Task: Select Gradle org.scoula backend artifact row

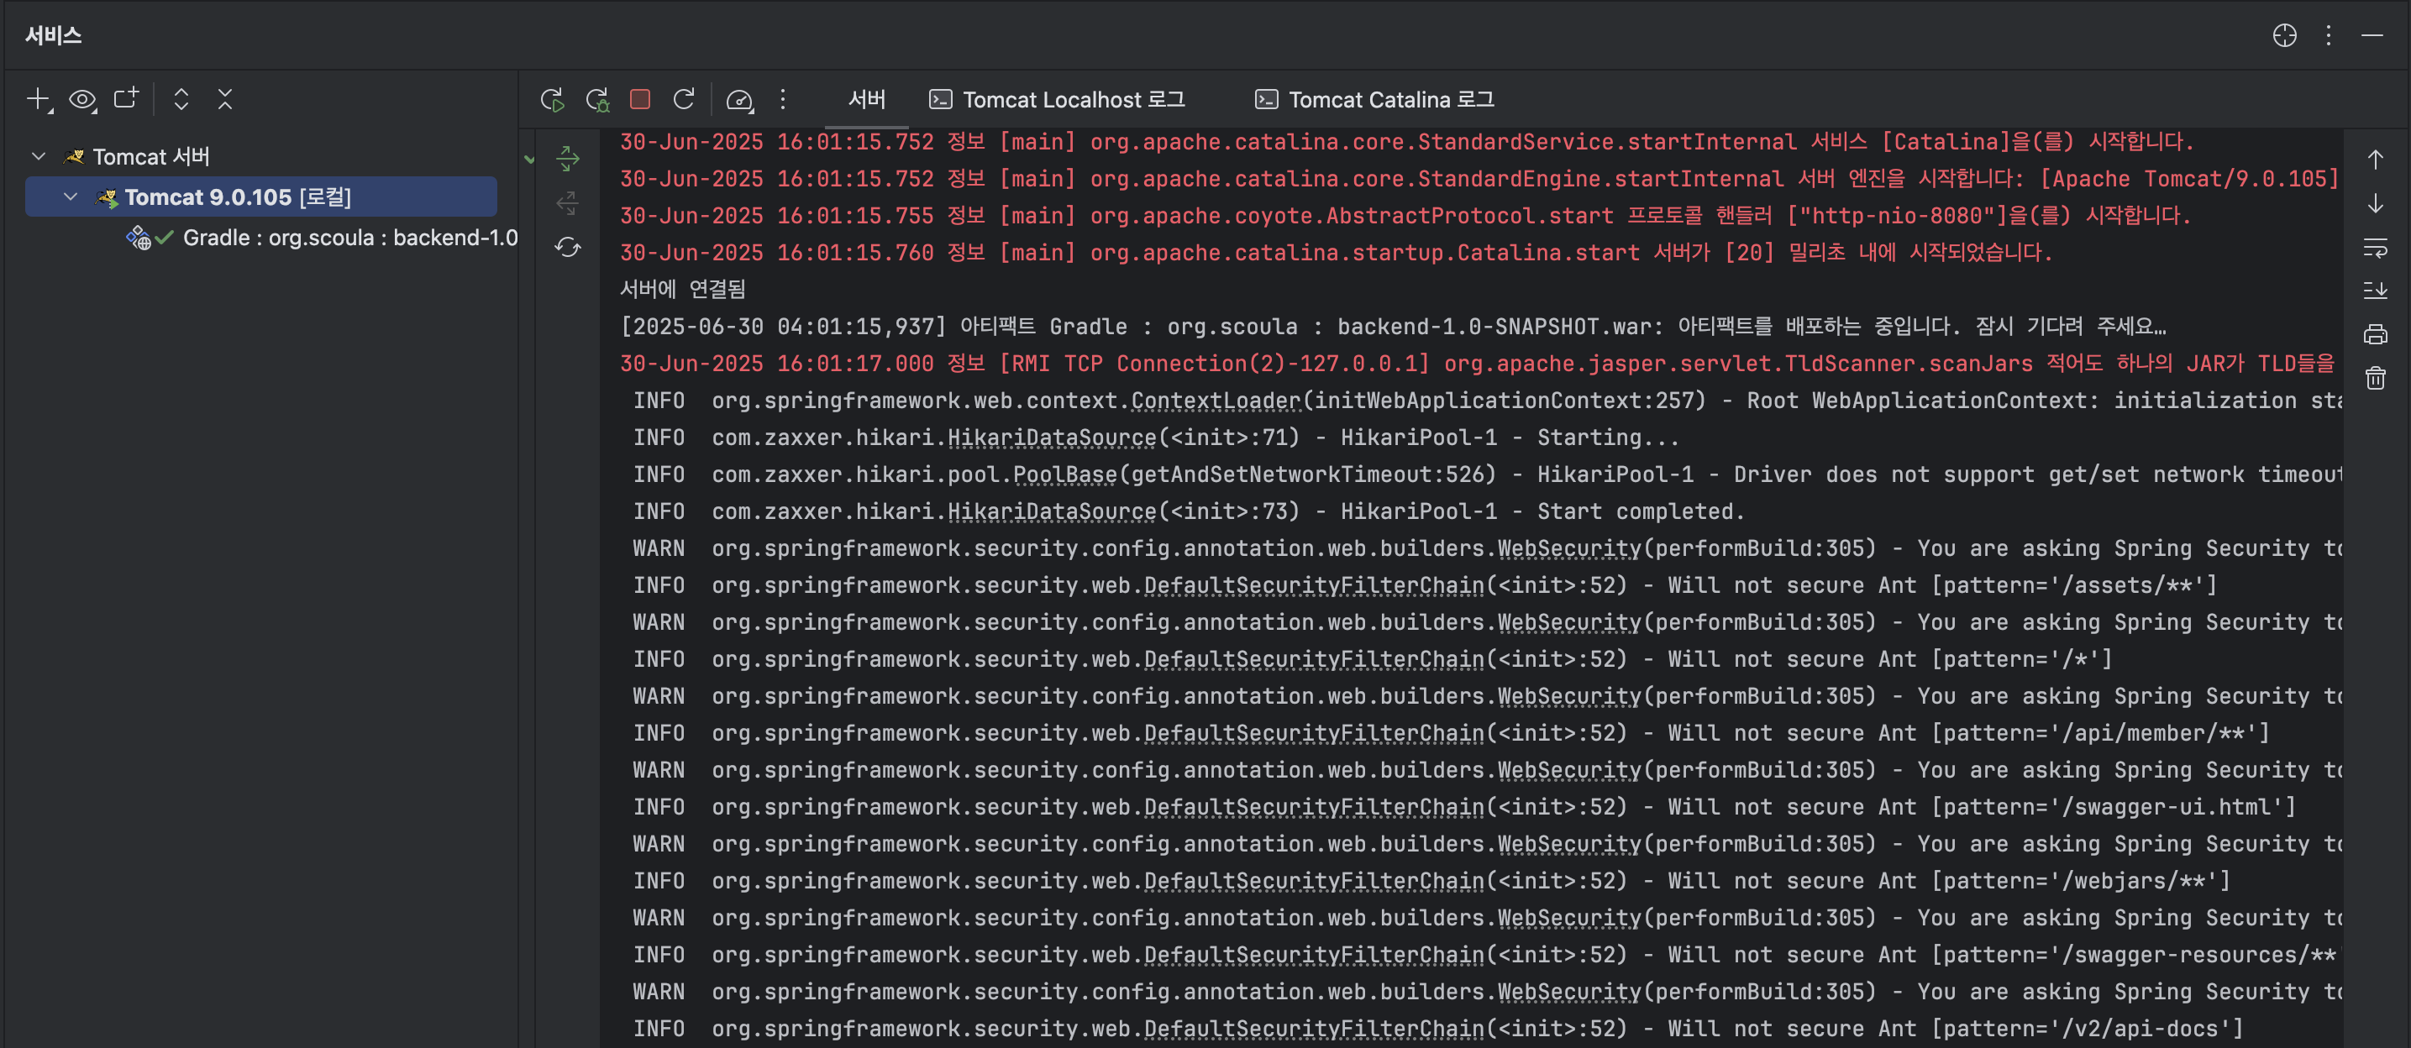Action: pos(321,238)
